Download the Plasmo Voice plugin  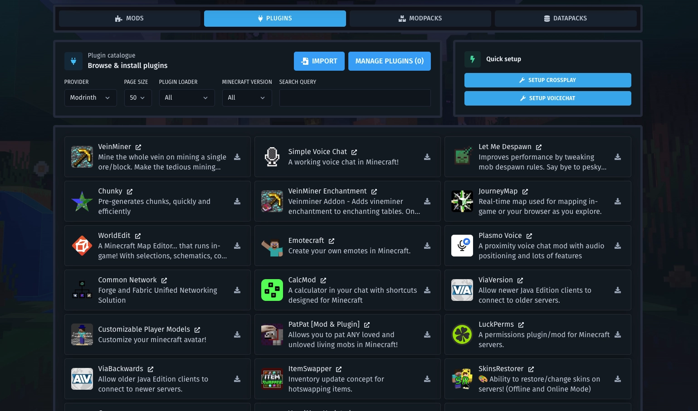(618, 246)
